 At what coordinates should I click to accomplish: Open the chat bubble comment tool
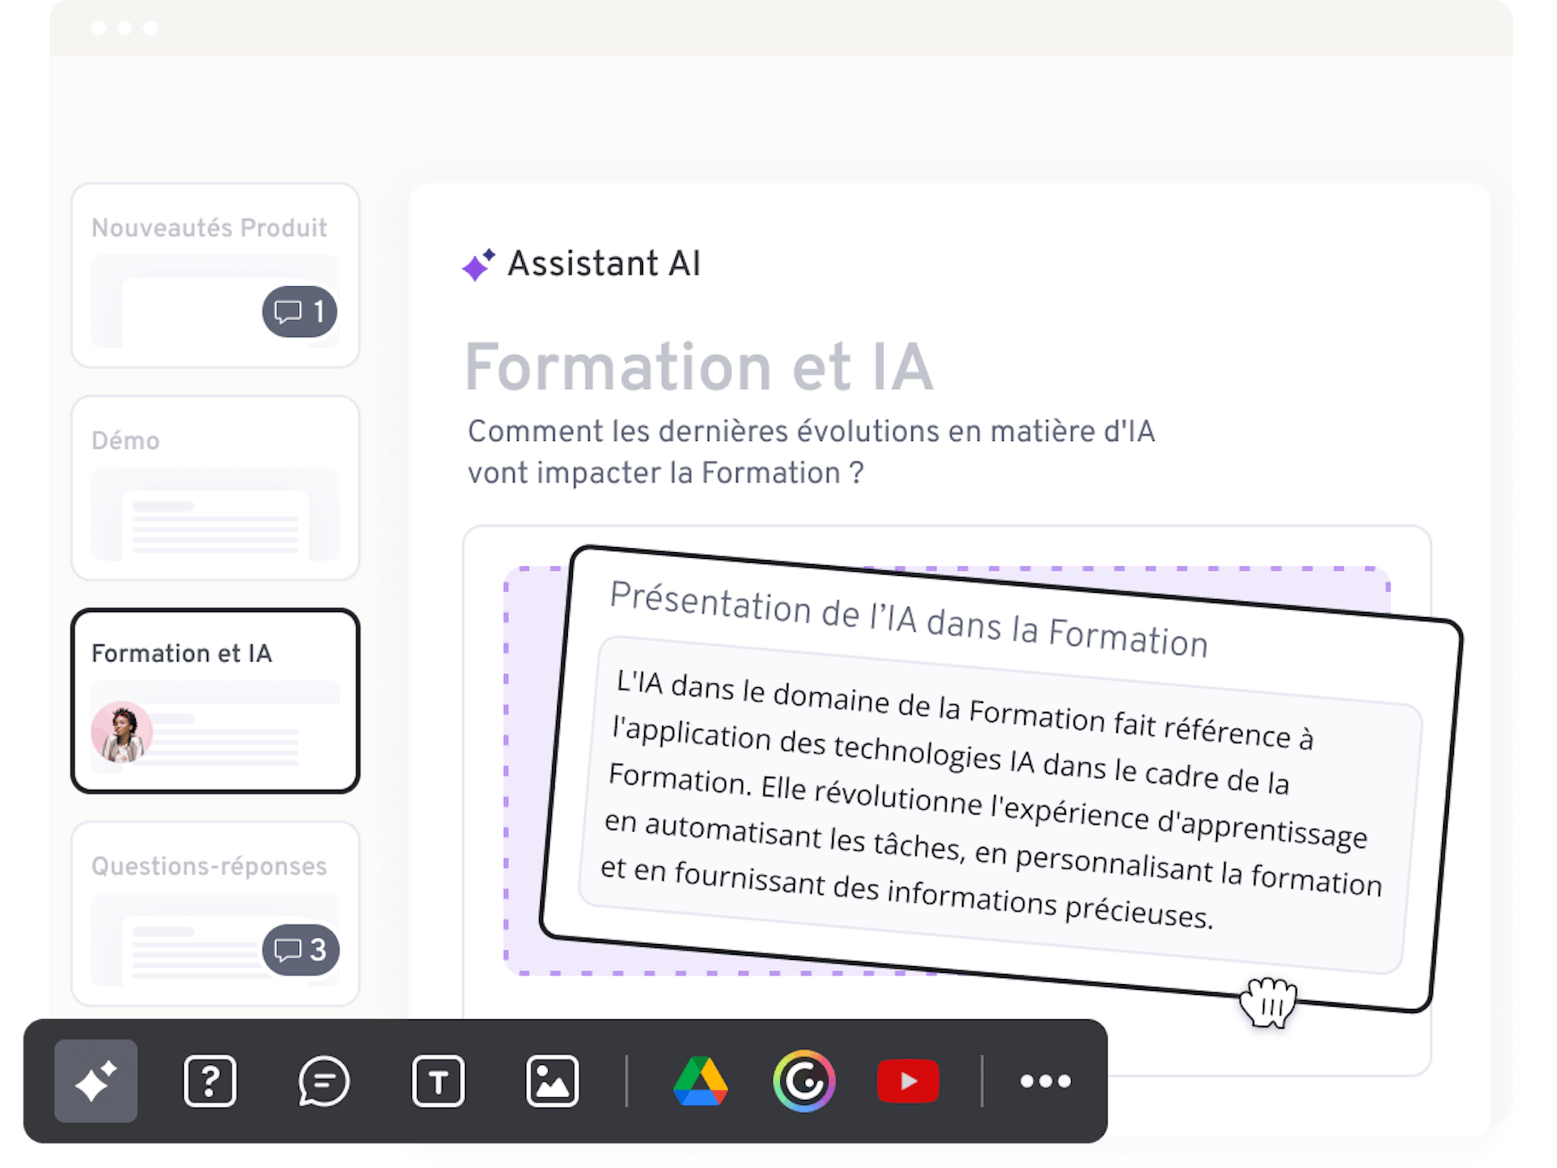[324, 1080]
